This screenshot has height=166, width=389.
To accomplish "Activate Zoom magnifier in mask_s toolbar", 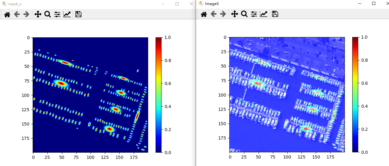I will 47,14.
